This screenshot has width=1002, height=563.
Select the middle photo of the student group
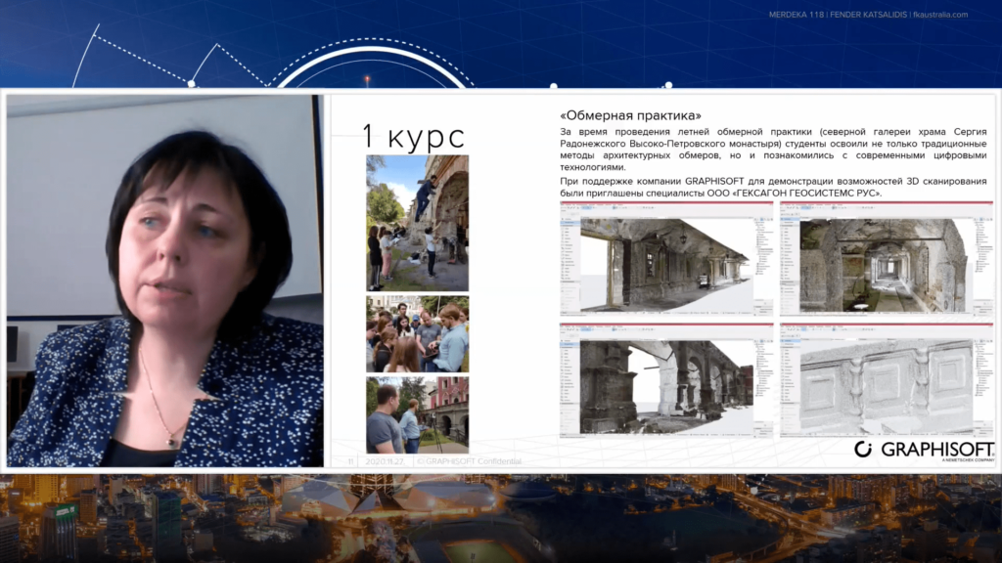coord(417,333)
